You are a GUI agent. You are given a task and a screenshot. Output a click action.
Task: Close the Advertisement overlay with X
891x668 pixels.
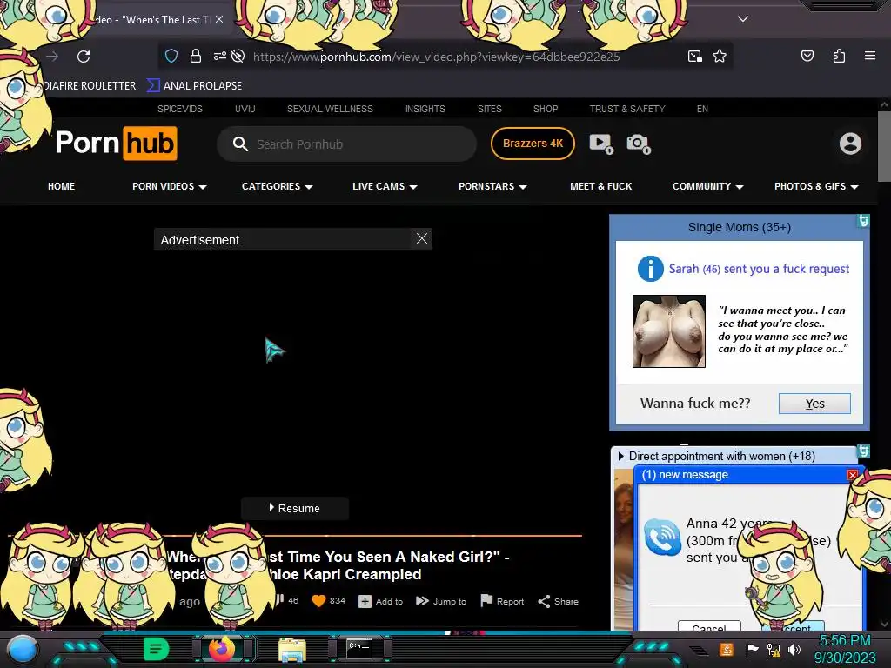(422, 238)
